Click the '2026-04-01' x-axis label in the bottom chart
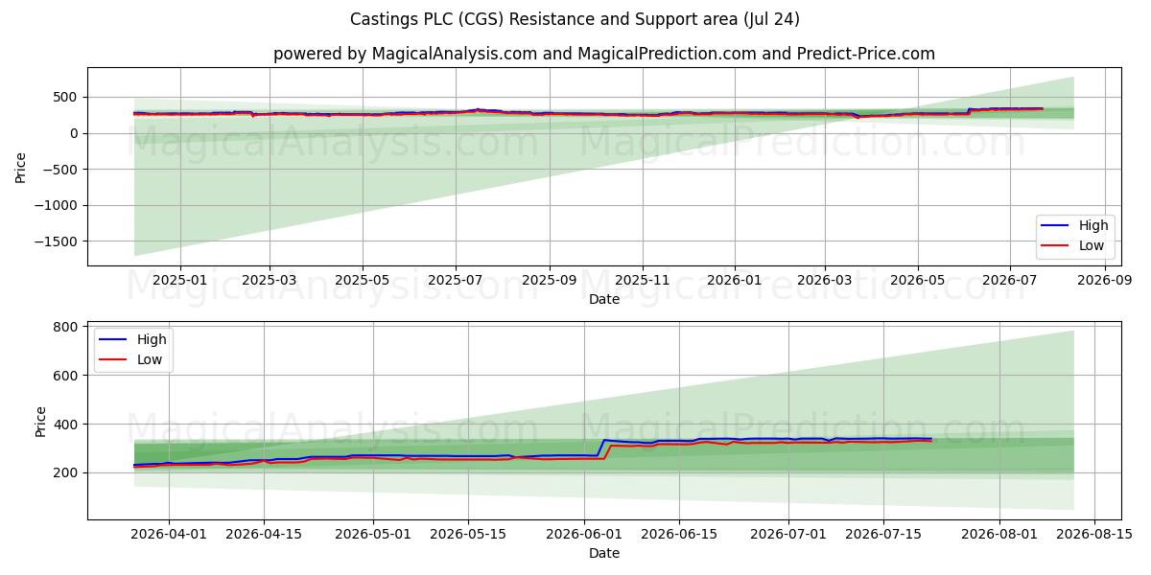This screenshot has height=575, width=1151. click(x=170, y=535)
